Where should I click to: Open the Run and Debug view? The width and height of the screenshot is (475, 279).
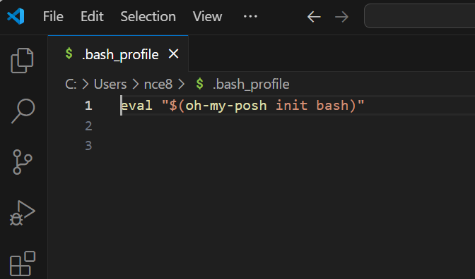[23, 213]
